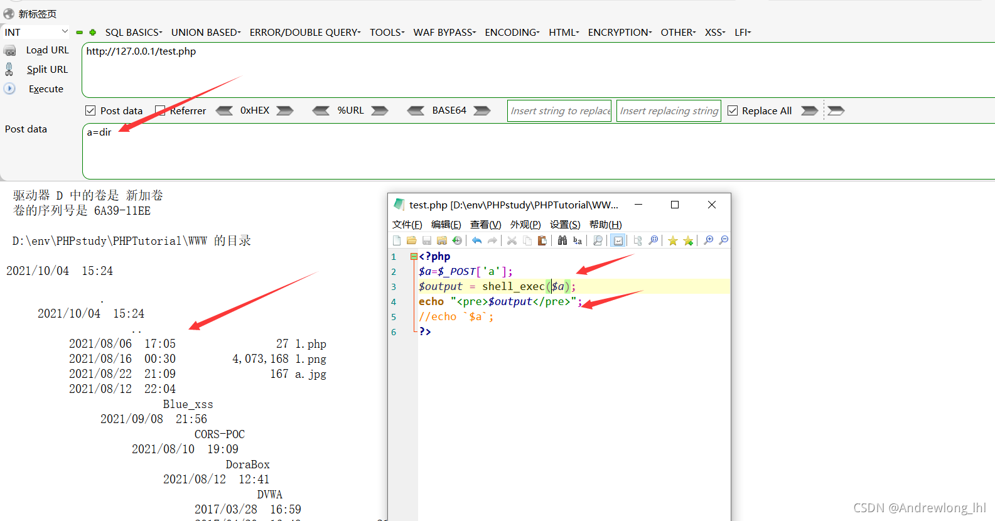
Task: Click the Copy icon in editor toolbar
Action: pyautogui.click(x=527, y=240)
